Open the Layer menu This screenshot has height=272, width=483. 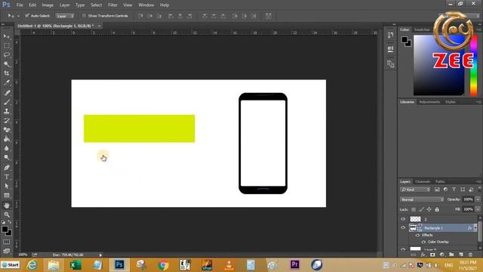64,5
